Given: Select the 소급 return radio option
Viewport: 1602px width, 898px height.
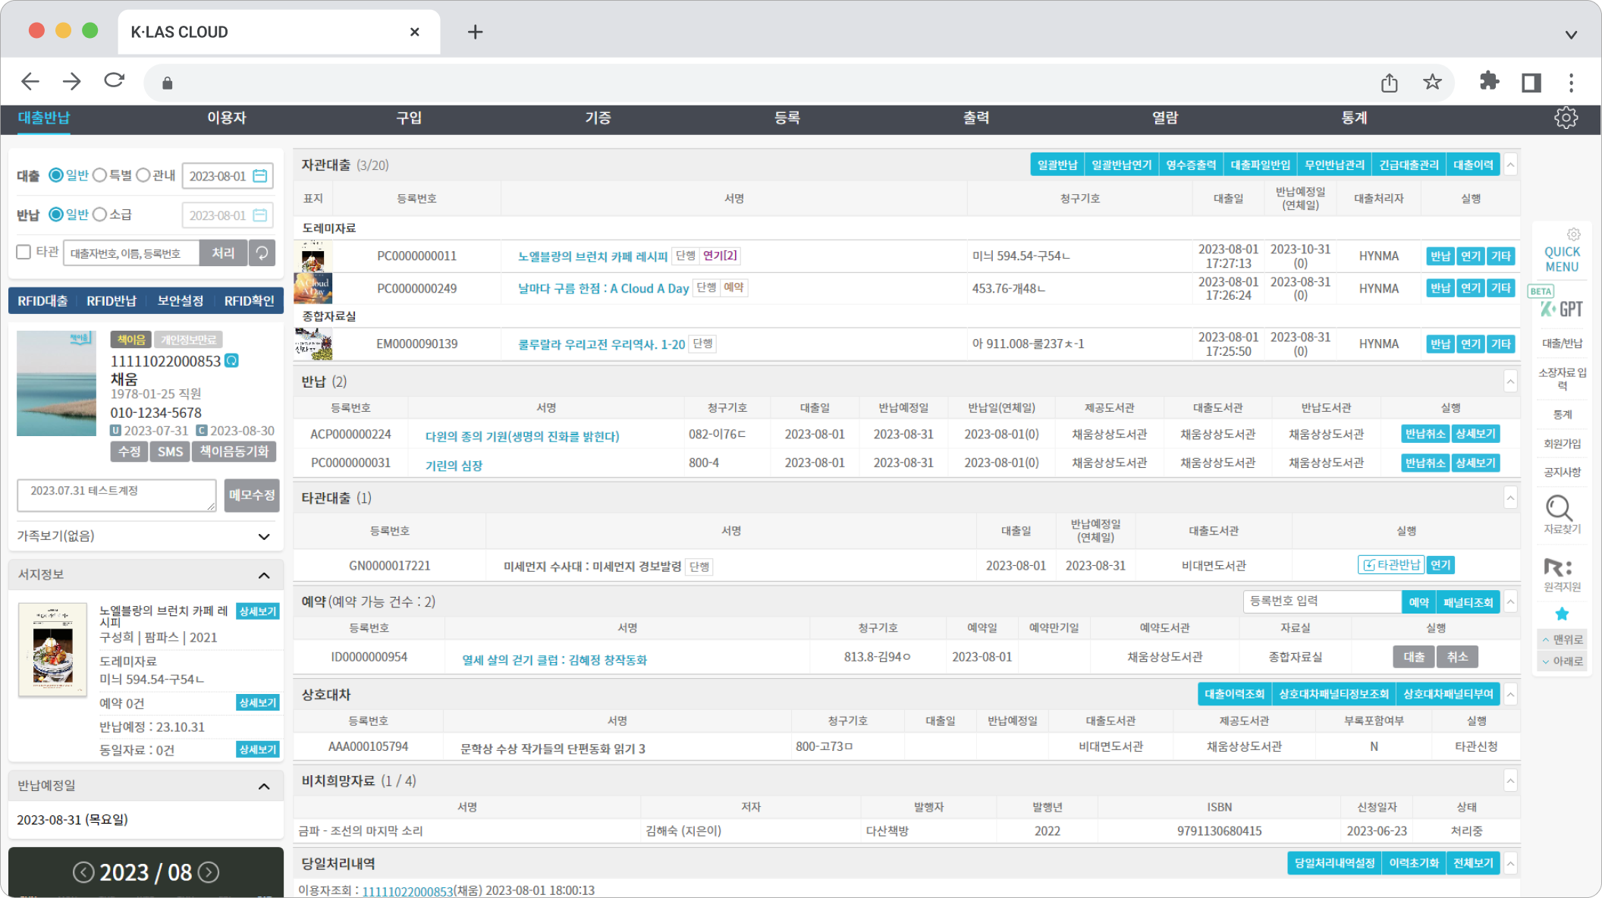Looking at the screenshot, I should pyautogui.click(x=100, y=215).
